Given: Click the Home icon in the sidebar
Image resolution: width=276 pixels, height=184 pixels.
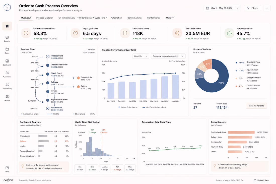Looking at the screenshot, I should point(7,26).
